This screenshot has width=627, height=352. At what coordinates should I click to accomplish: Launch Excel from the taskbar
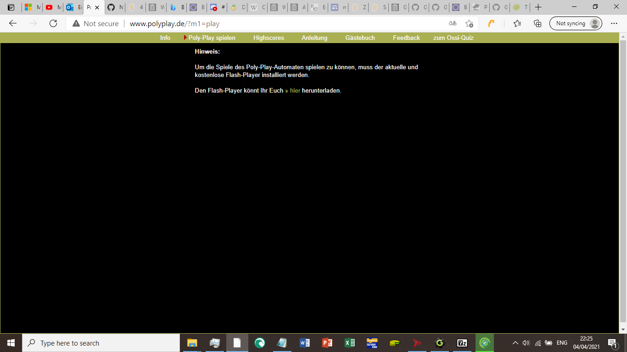click(349, 343)
